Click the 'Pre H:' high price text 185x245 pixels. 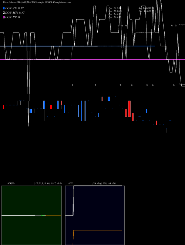coord(115,11)
